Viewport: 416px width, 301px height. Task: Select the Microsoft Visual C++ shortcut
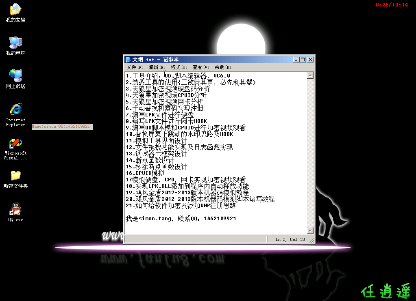(x=15, y=143)
